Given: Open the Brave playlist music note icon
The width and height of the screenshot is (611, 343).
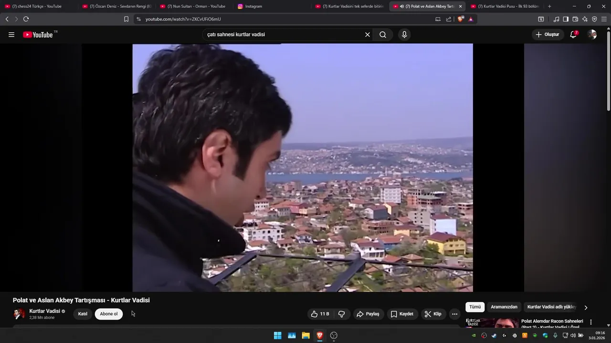Looking at the screenshot, I should 556,19.
